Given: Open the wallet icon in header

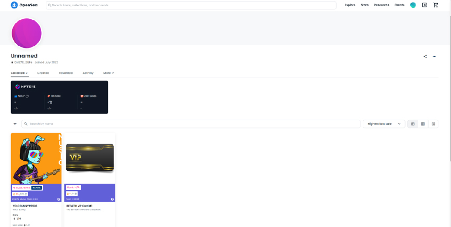Looking at the screenshot, I should (x=424, y=5).
